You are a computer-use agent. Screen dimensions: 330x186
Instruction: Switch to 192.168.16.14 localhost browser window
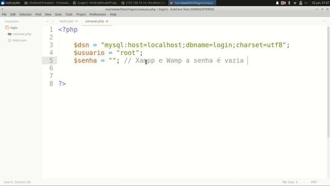pyautogui.click(x=144, y=3)
